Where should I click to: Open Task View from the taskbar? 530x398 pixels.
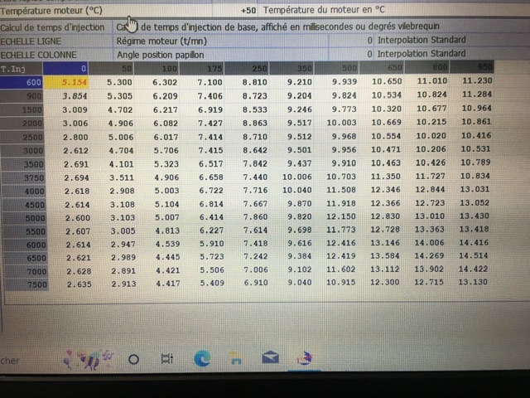click(166, 358)
